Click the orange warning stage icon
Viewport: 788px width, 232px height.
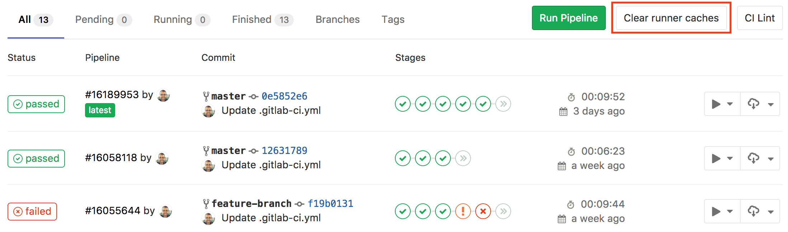point(463,211)
